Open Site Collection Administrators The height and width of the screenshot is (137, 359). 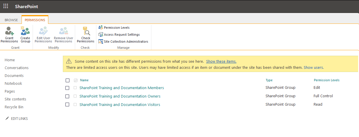(123, 42)
